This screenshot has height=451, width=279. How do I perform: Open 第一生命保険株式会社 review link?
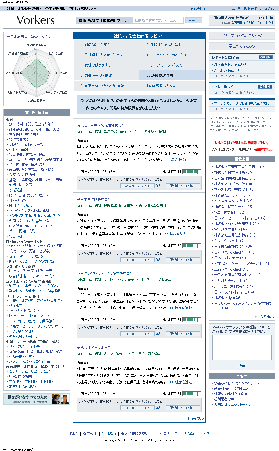tap(94, 200)
